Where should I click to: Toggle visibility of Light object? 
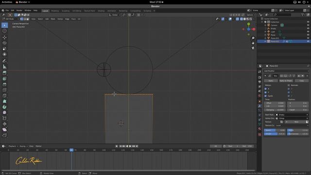coord(308,32)
